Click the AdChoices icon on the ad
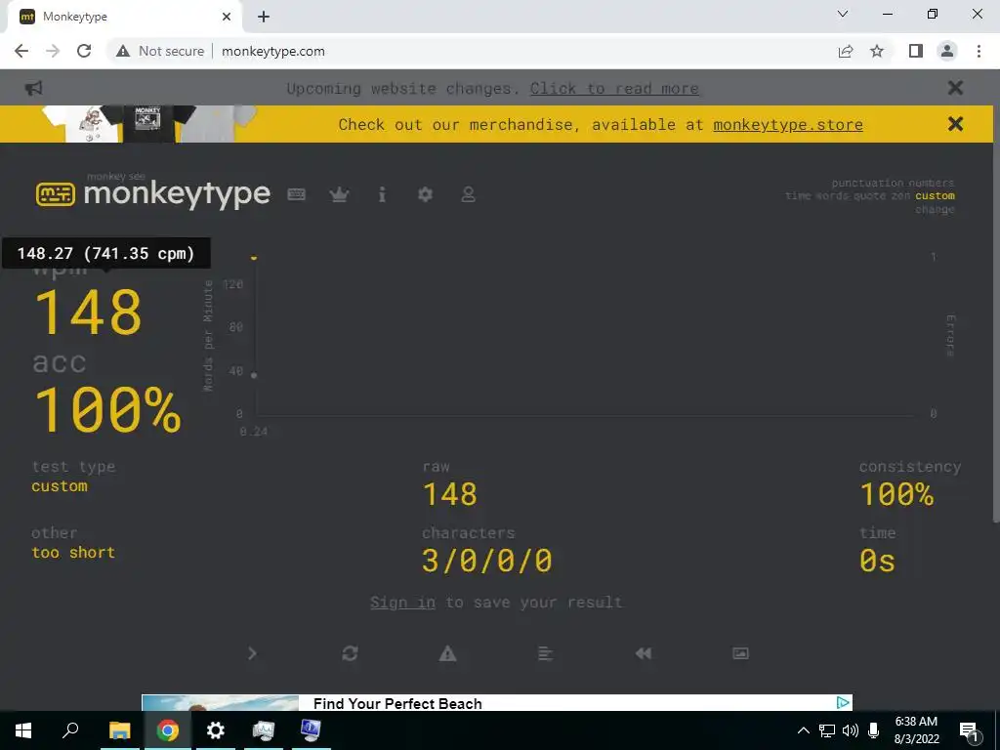This screenshot has height=750, width=1000. coord(843,702)
